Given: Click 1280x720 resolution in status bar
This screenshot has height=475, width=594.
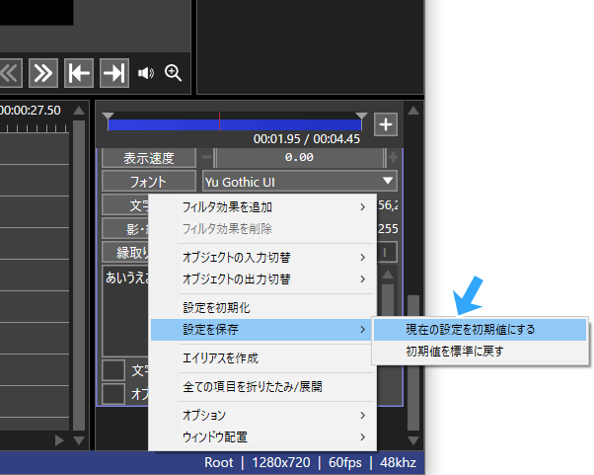Looking at the screenshot, I should pyautogui.click(x=280, y=463).
